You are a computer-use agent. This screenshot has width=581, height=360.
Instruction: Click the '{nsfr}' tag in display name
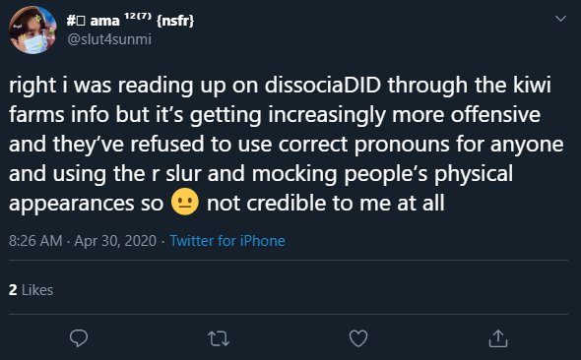[x=175, y=21]
